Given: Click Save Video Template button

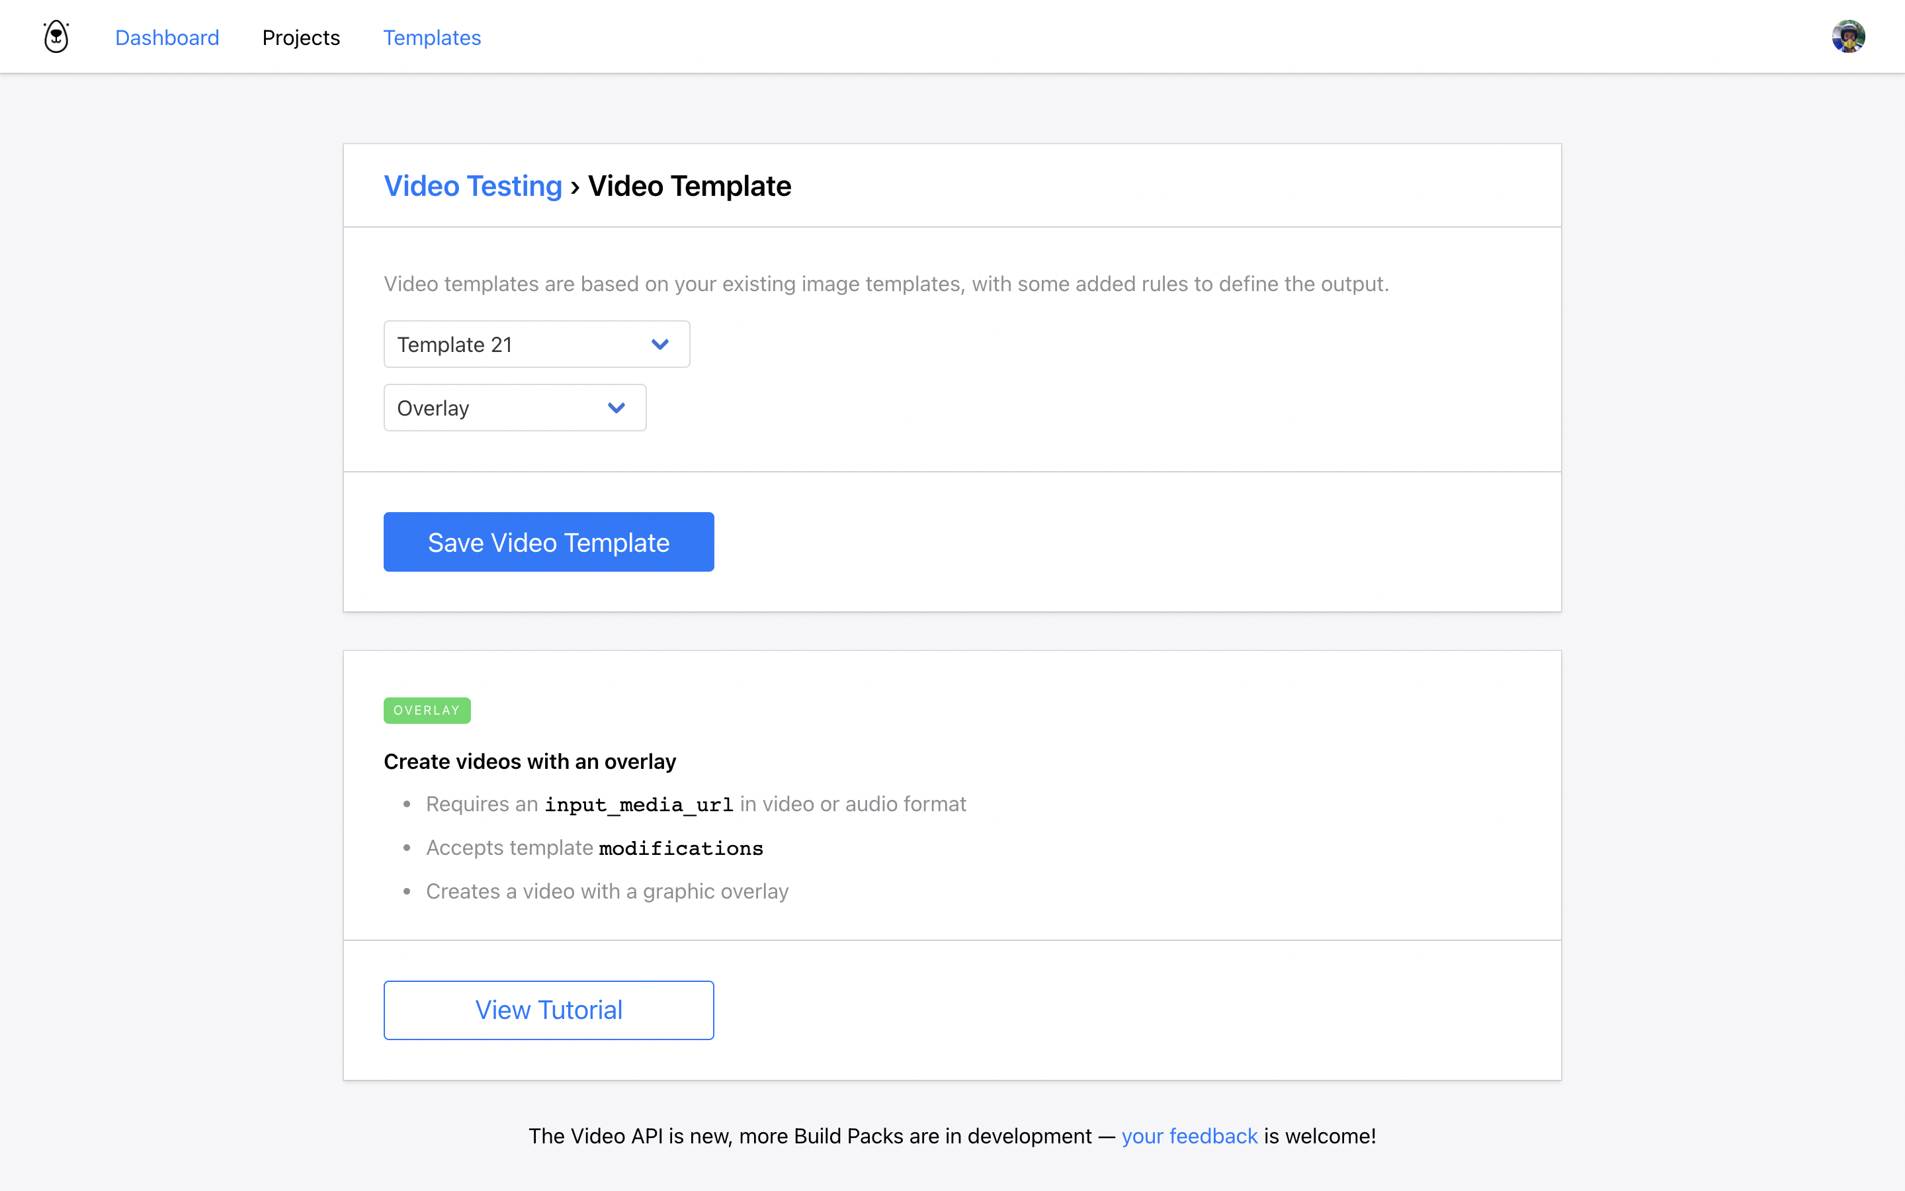Looking at the screenshot, I should [x=548, y=542].
